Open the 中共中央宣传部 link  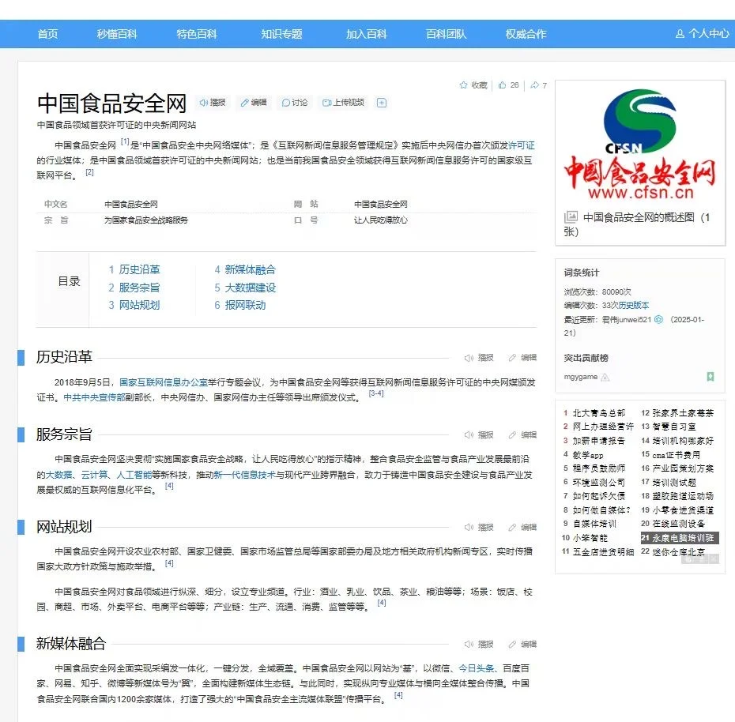[x=94, y=397]
